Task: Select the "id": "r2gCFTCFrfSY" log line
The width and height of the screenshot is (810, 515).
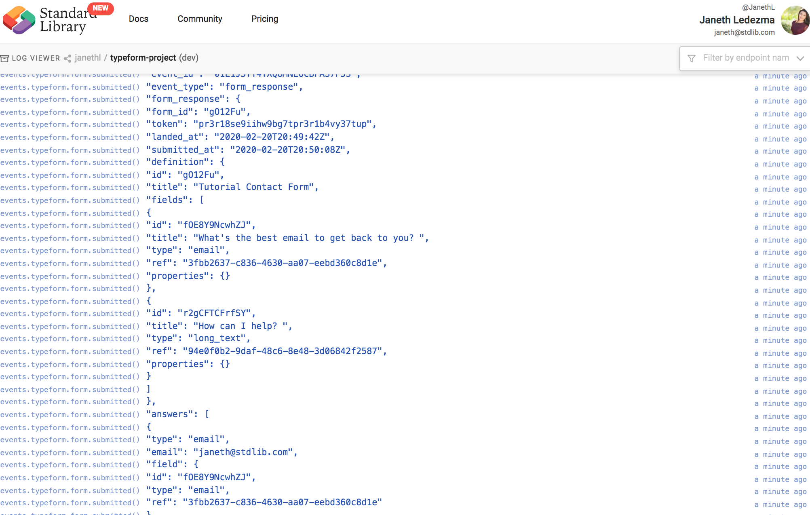Action: click(x=201, y=313)
